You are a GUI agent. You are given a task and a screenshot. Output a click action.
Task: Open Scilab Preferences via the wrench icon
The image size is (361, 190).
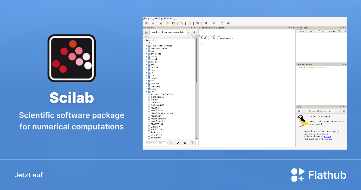214,23
